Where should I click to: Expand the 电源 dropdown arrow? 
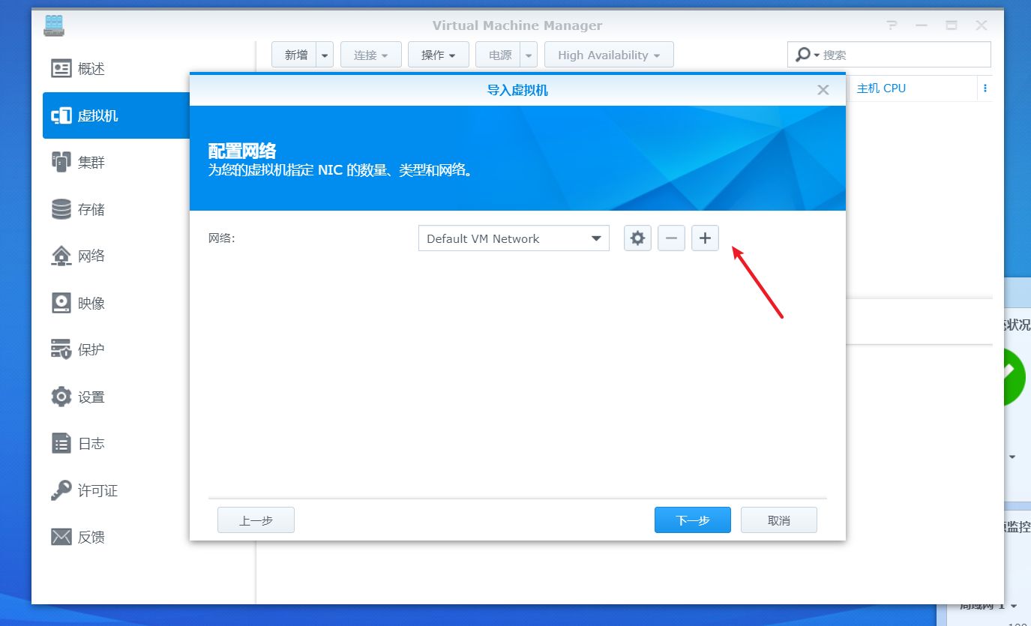pos(529,55)
